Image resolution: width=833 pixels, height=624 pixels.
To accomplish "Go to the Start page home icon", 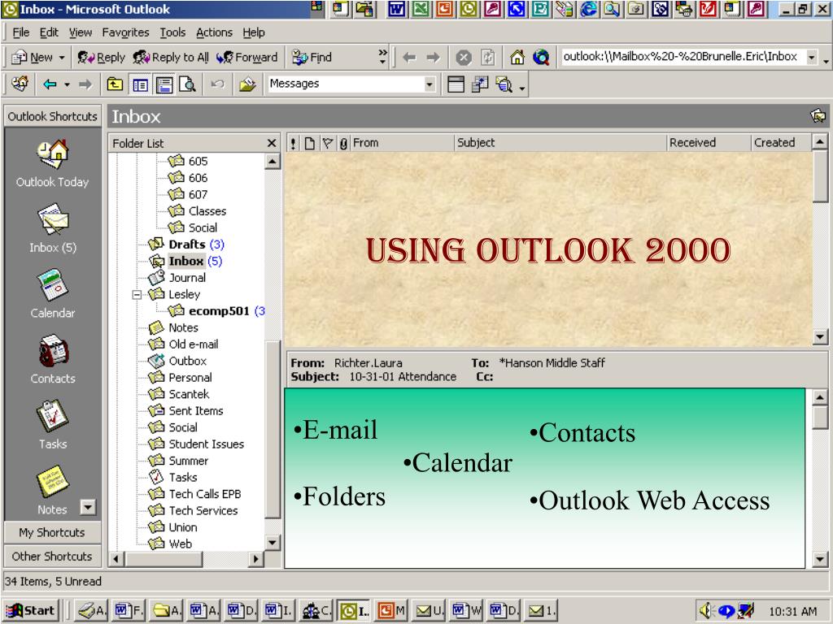I will (517, 58).
